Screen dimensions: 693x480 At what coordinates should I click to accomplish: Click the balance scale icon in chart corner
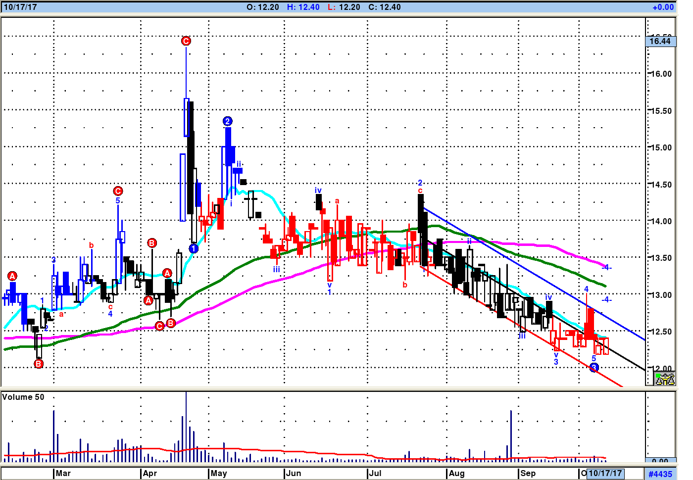click(x=665, y=379)
